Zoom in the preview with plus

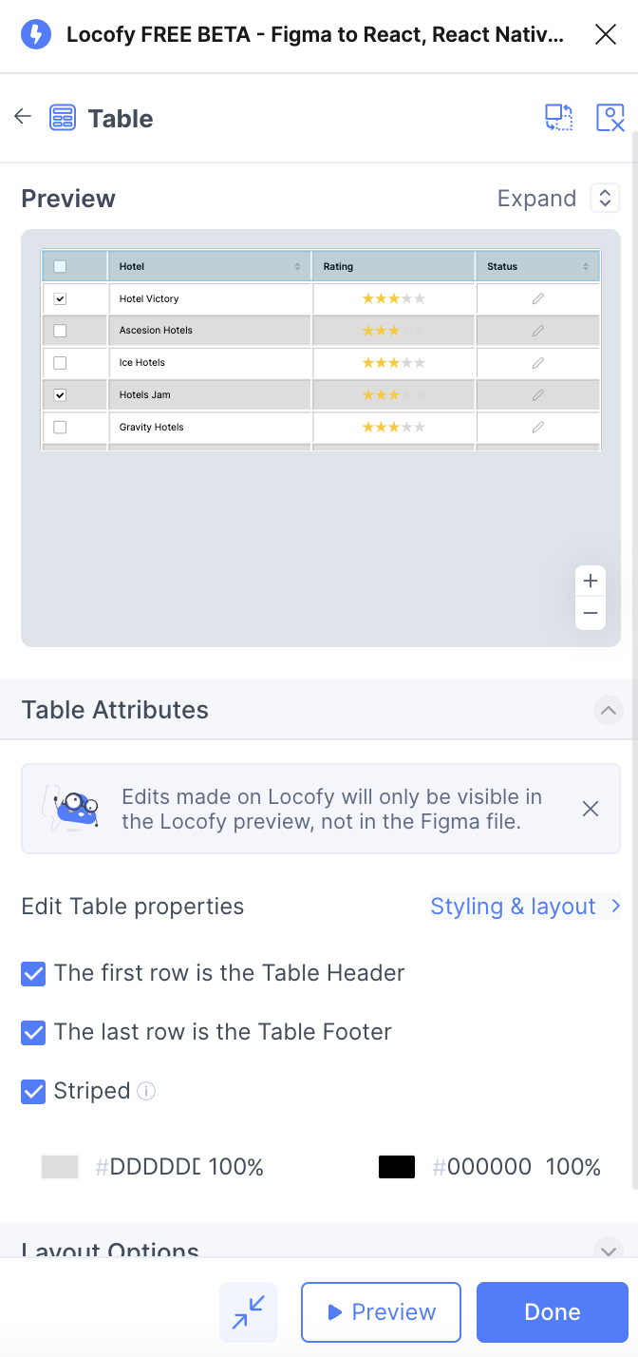pyautogui.click(x=591, y=581)
